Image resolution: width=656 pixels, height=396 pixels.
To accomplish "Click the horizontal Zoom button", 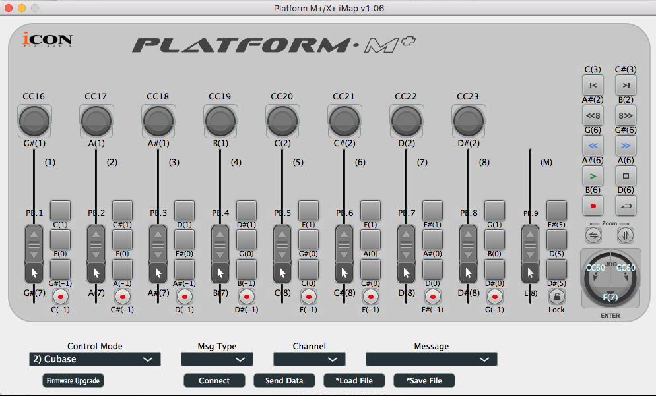I will pyautogui.click(x=593, y=236).
